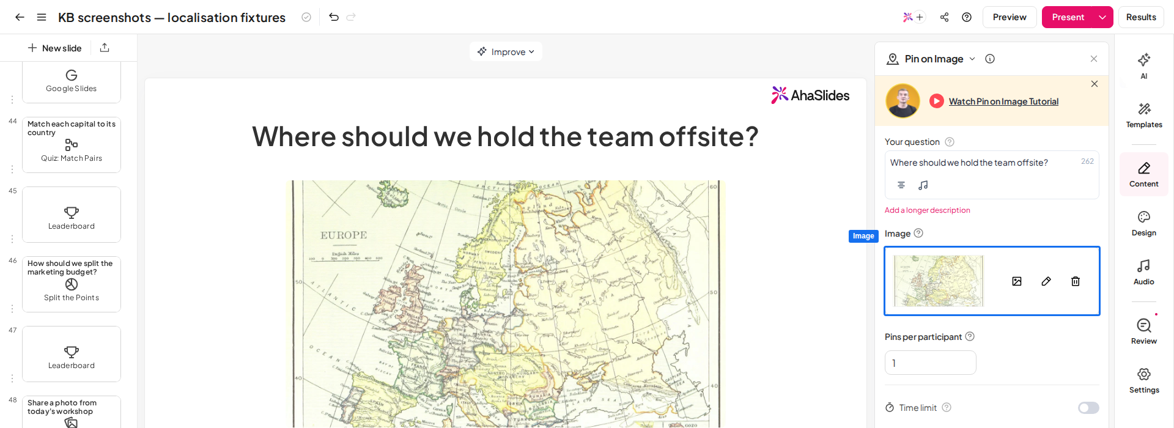
Task: Go back using the left arrow icon
Action: (20, 17)
